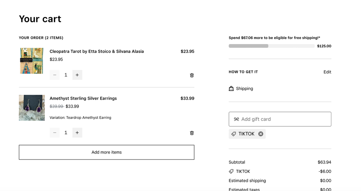This screenshot has height=191, width=361.
Task: Click the tag icon in TIKTOK chip
Action: tap(234, 134)
